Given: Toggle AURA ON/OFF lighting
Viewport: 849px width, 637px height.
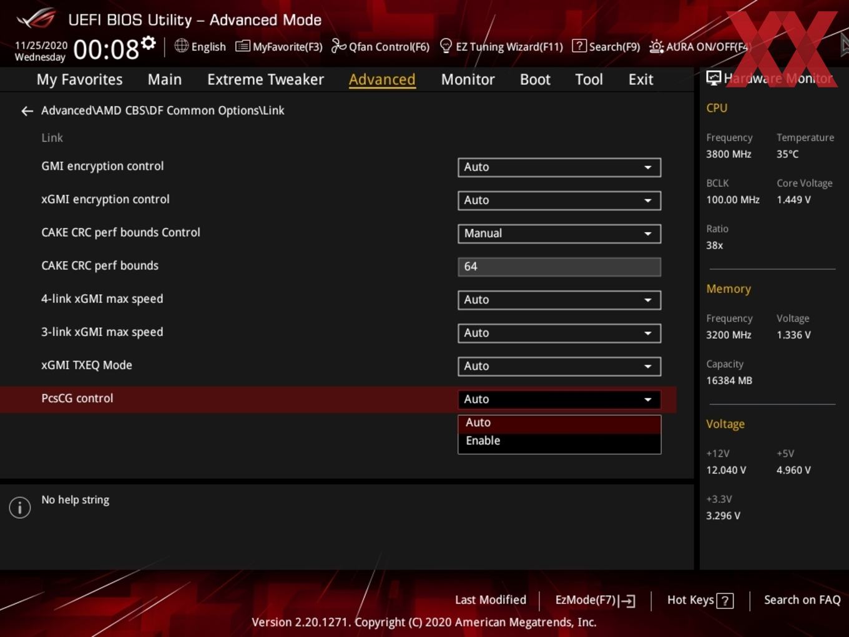Looking at the screenshot, I should pos(699,46).
